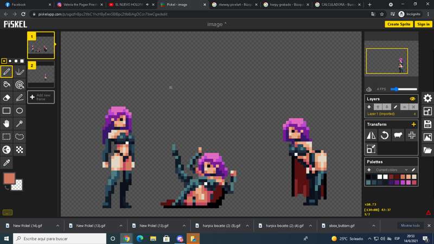Screen dimensions: 434x244
Task: Switch to the Facebook browser tab
Action: tap(27, 5)
